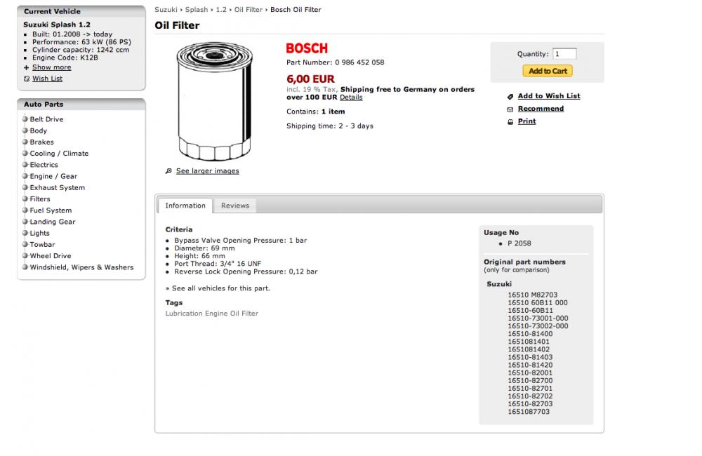Open Cooling / Climate category
This screenshot has height=456, width=702.
point(59,153)
